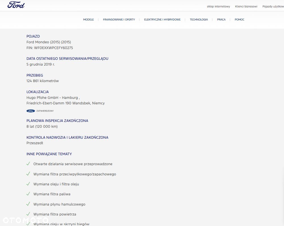Click checkmark beside Otwarte działania serwisowe przeprowadzone
The image size is (284, 226).
click(x=28, y=164)
